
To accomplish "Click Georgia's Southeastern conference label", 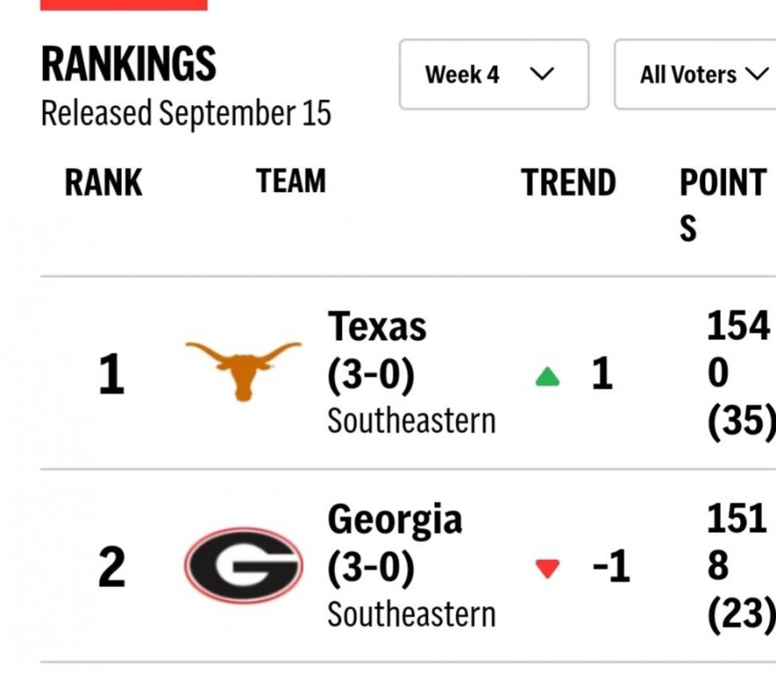I will pos(411,614).
